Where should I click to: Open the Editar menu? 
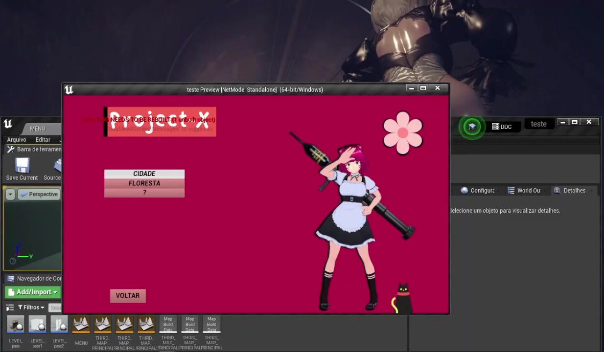(43, 140)
